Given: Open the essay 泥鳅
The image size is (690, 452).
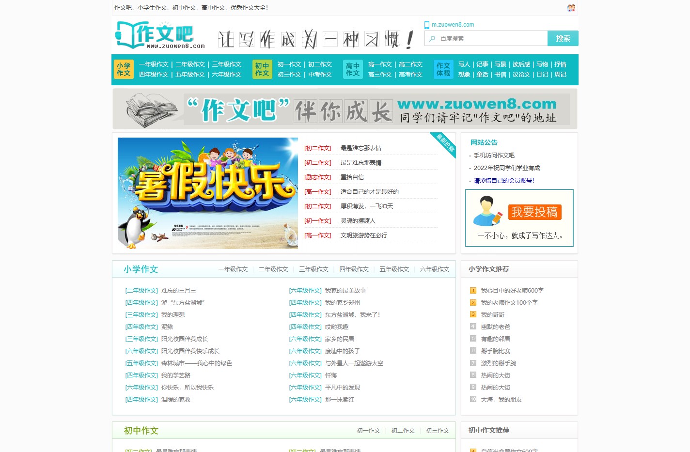Looking at the screenshot, I should pyautogui.click(x=167, y=327).
